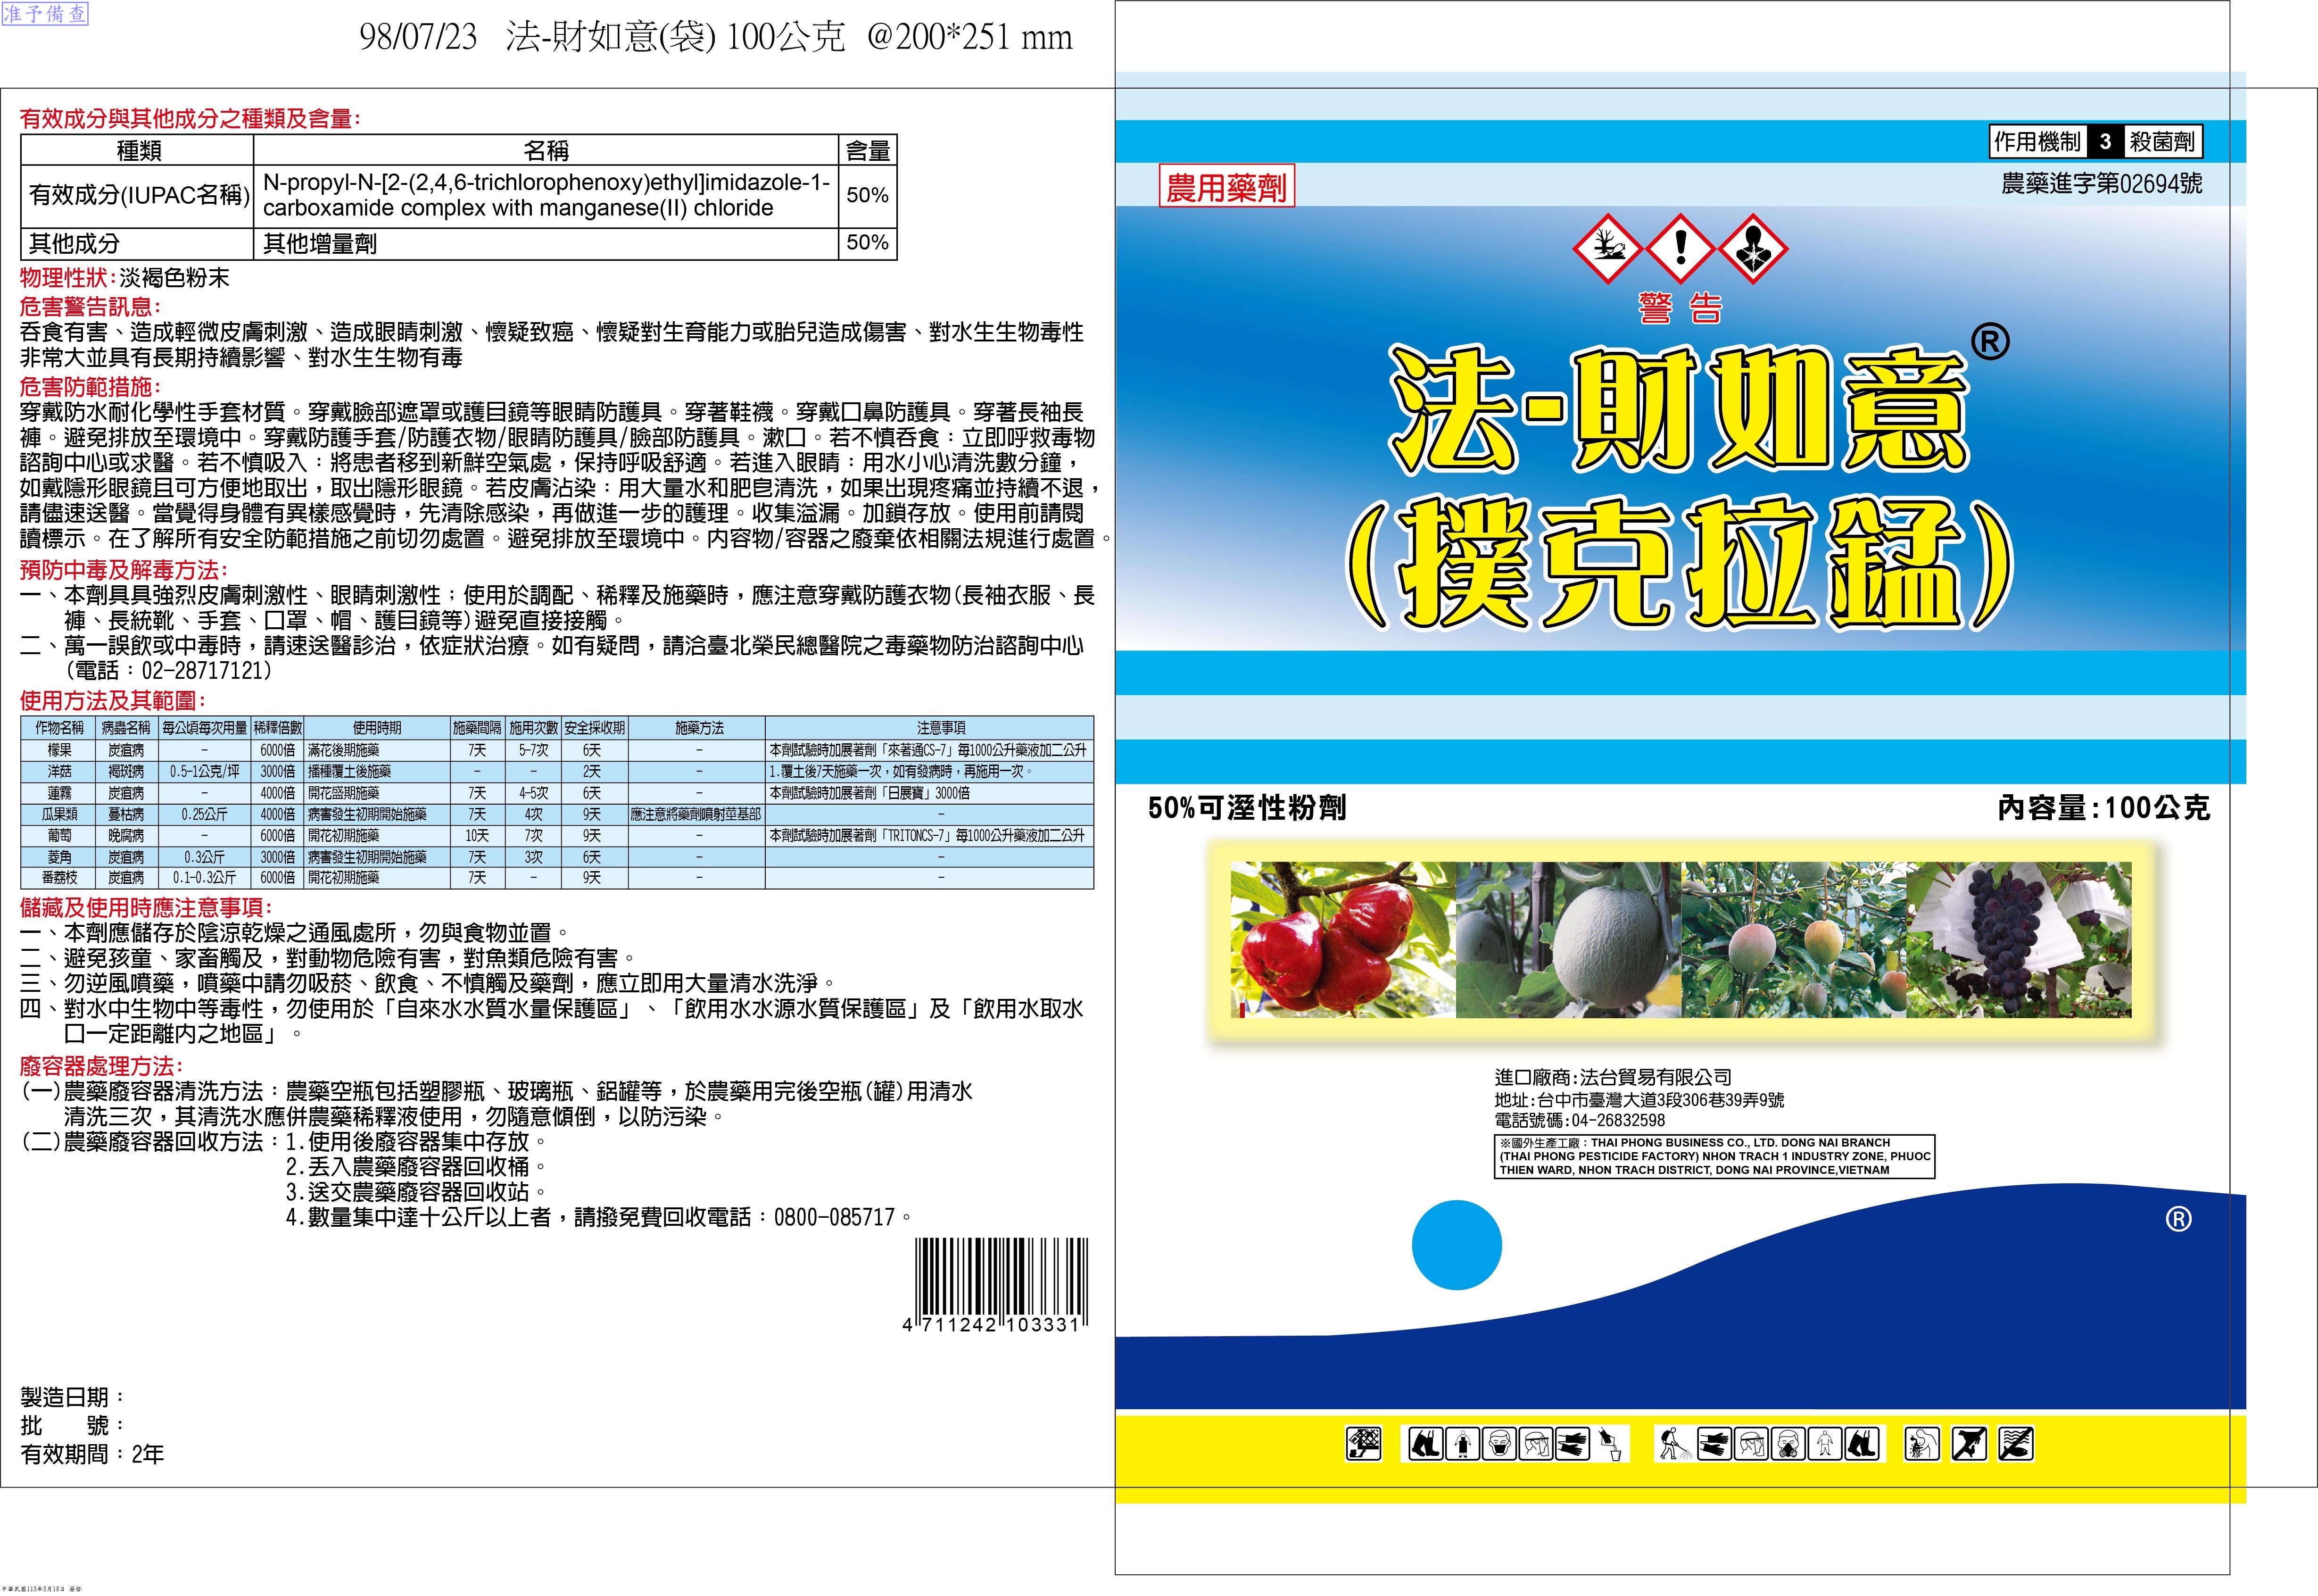Click the purple grapes photo

click(x=2019, y=939)
